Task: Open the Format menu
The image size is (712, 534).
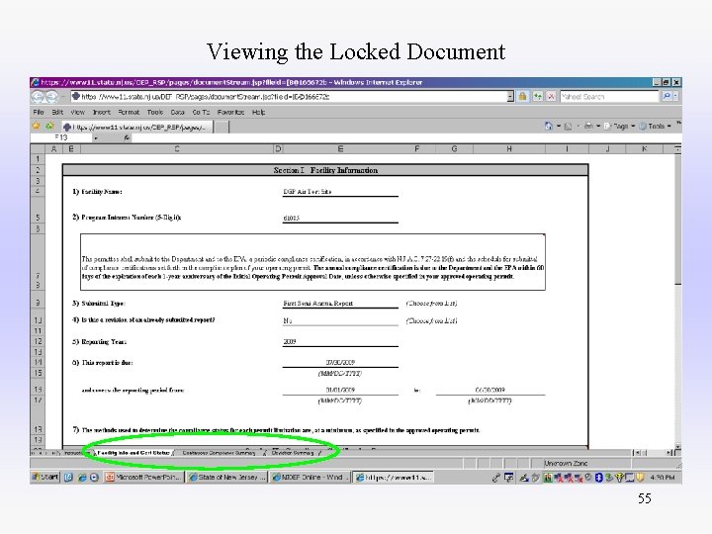Action: (129, 112)
